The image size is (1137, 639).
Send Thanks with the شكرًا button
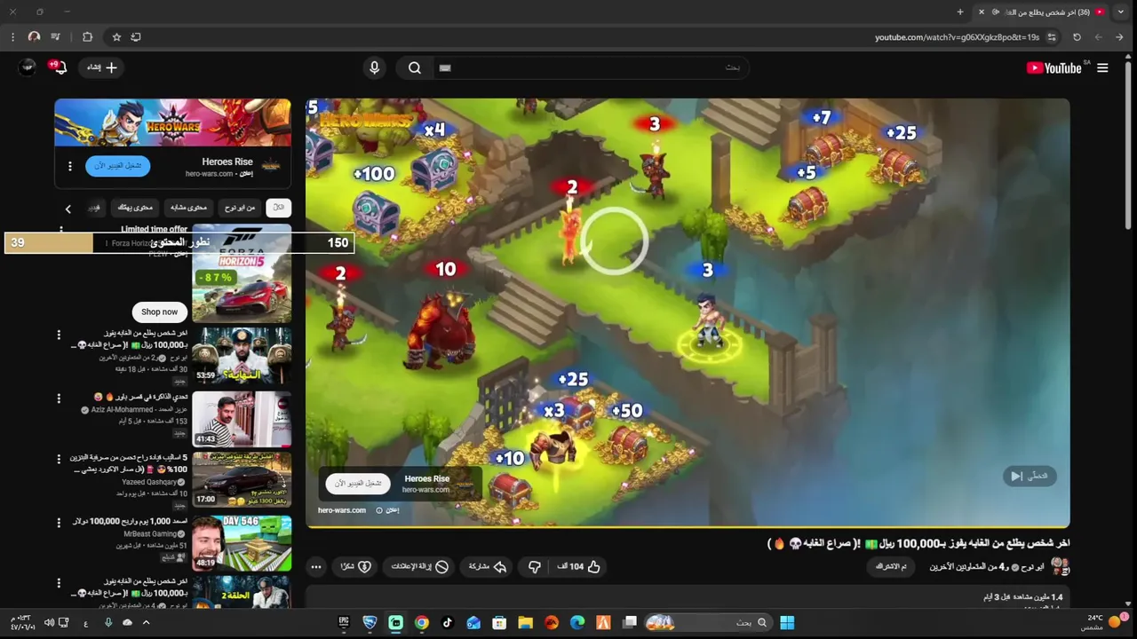(356, 566)
